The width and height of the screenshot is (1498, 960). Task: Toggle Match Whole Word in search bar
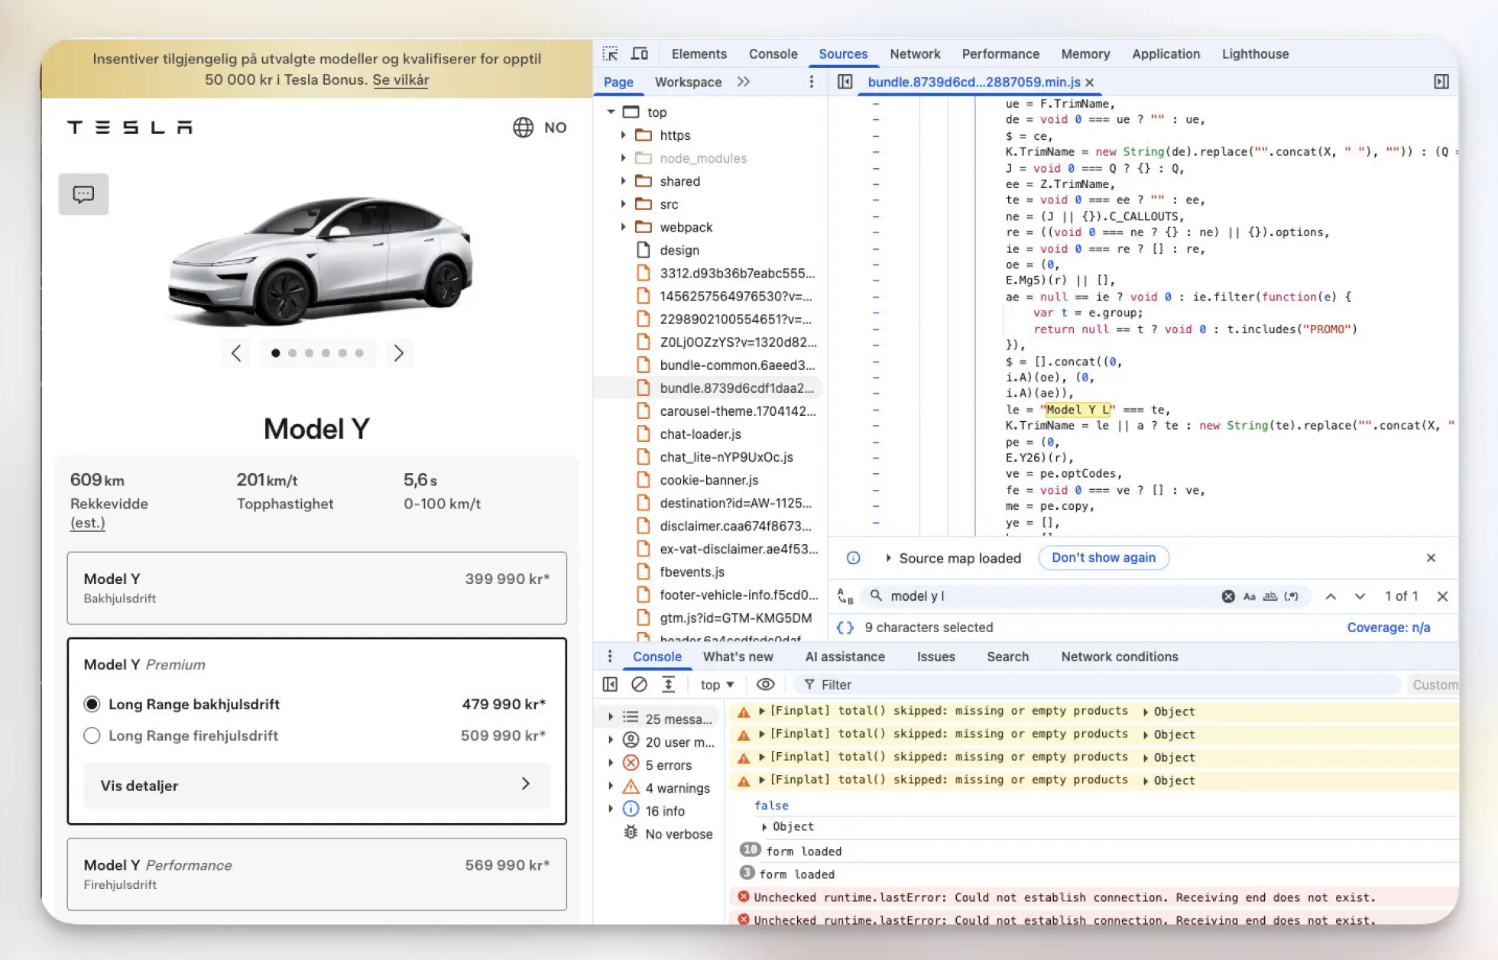click(x=1269, y=596)
